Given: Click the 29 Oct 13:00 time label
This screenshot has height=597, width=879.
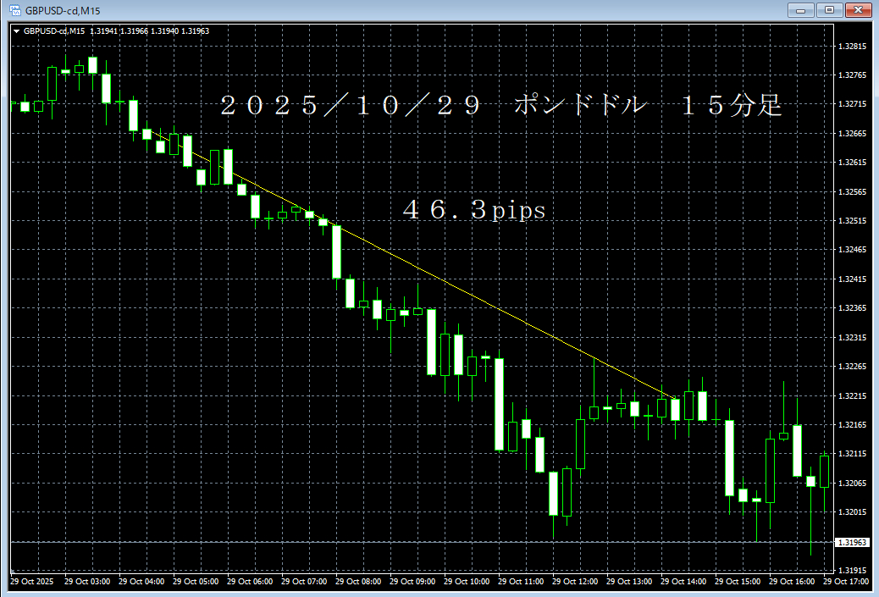Looking at the screenshot, I should 629,581.
